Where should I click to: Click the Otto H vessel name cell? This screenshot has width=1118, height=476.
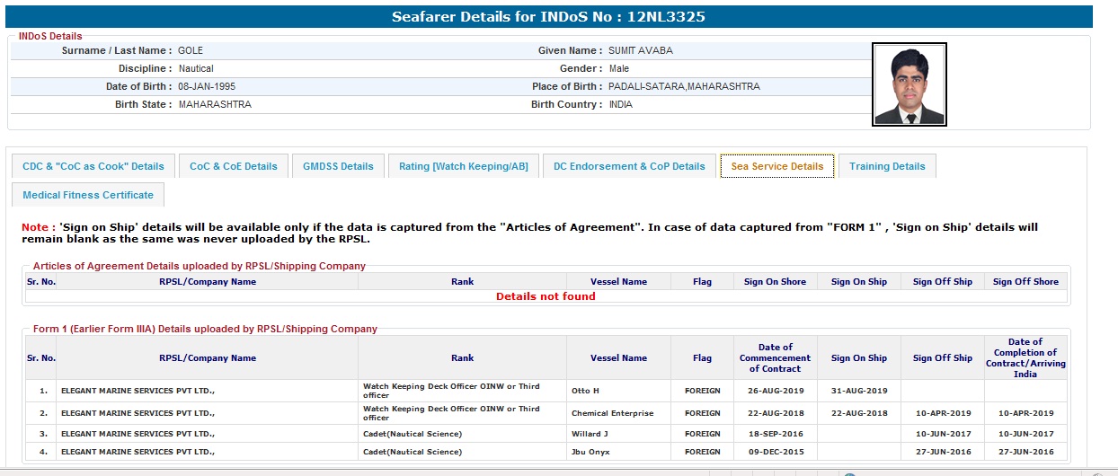585,392
